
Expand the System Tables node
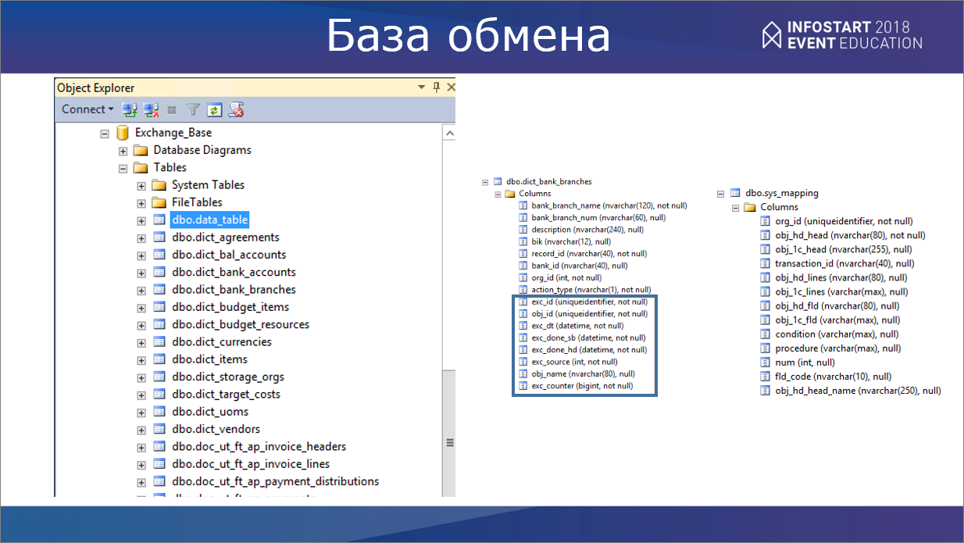(x=141, y=186)
